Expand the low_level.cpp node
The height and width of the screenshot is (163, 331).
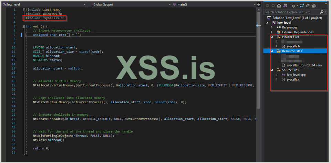(x=277, y=75)
